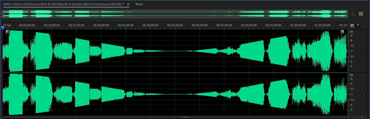
Task: Click ruler at 00:05:00:00
Action: pos(27,25)
